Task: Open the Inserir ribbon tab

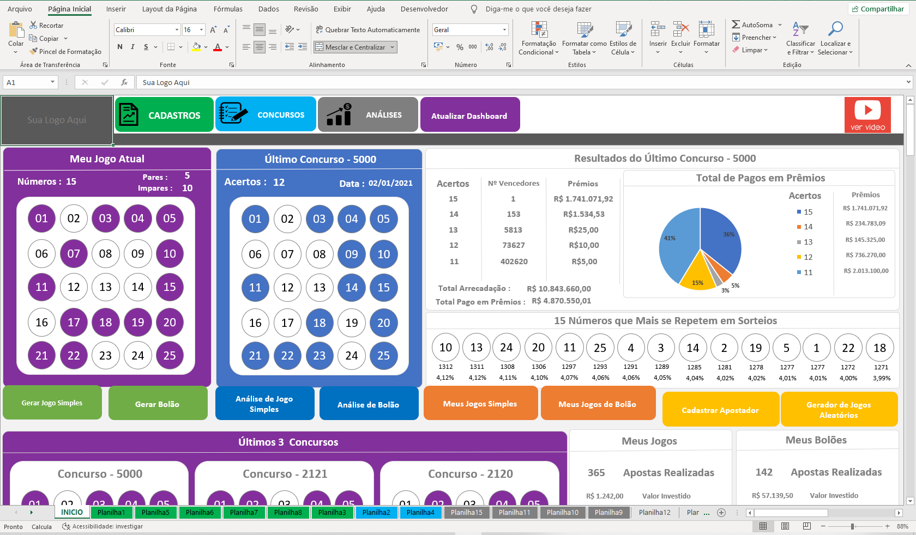Action: 116,9
